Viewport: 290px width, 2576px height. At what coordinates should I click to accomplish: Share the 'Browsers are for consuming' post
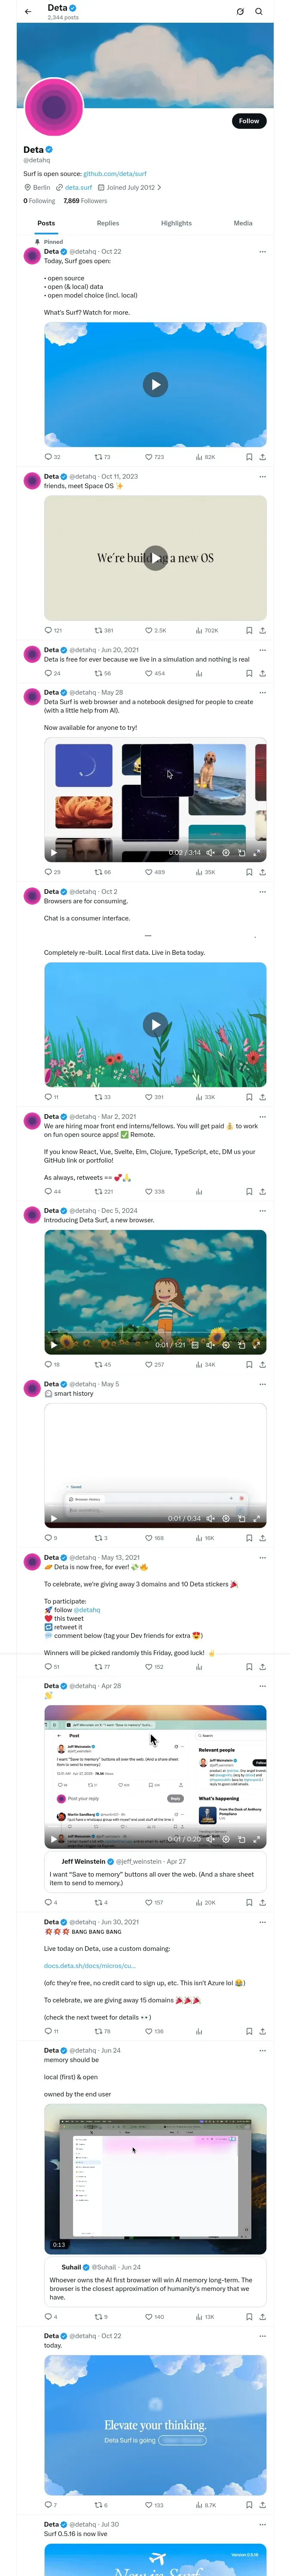(x=263, y=1097)
